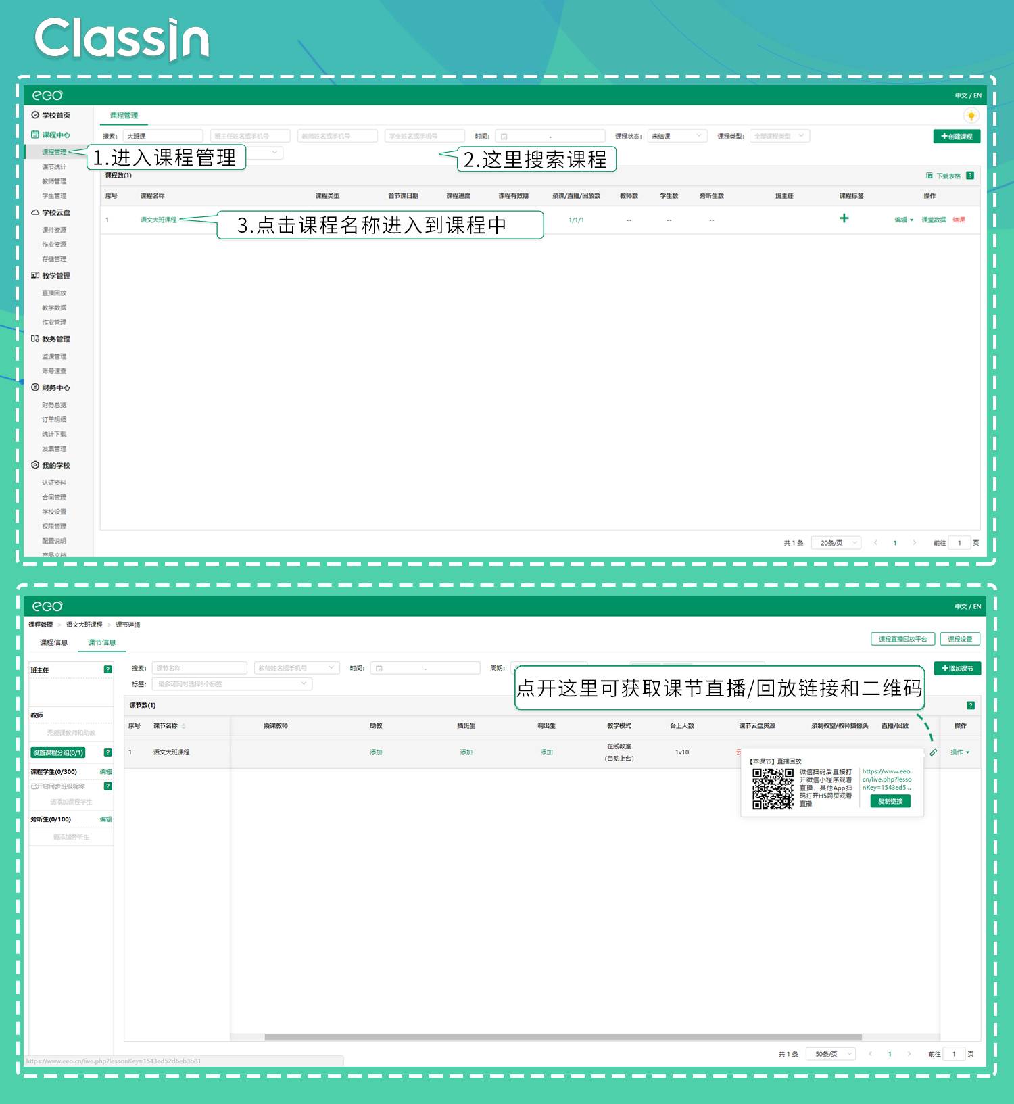Screen dimensions: 1014x1104
Task: Click the green plus under 课程标签
Action: (x=844, y=218)
